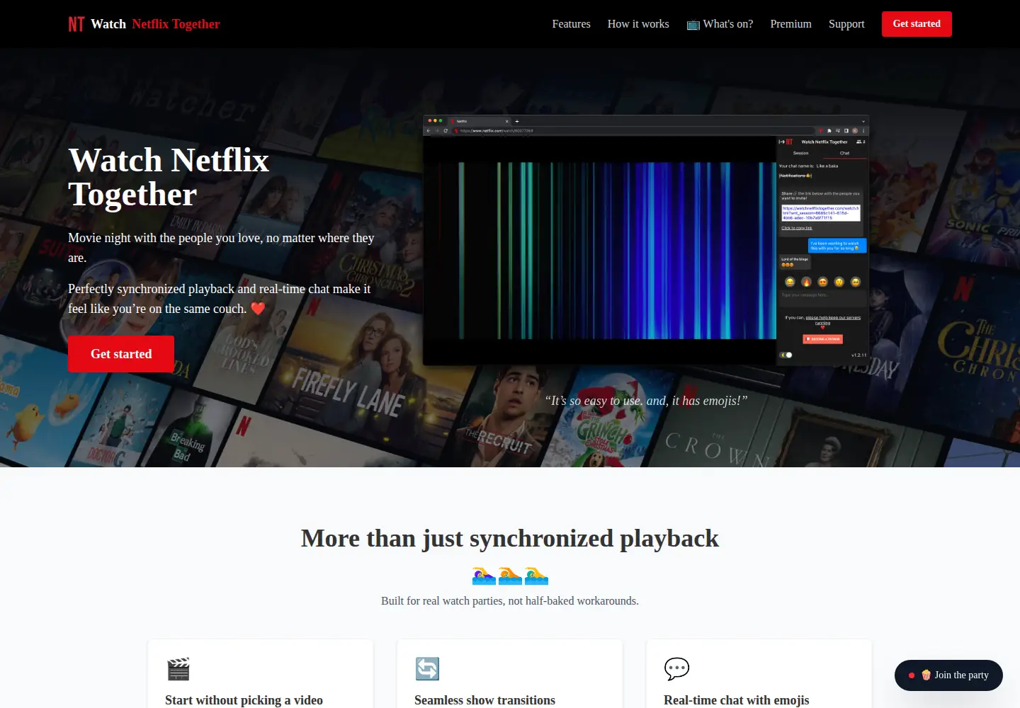Screen dimensions: 1020x708
Task: Click the "Real-time chat with emojis" card title
Action: coord(736,700)
